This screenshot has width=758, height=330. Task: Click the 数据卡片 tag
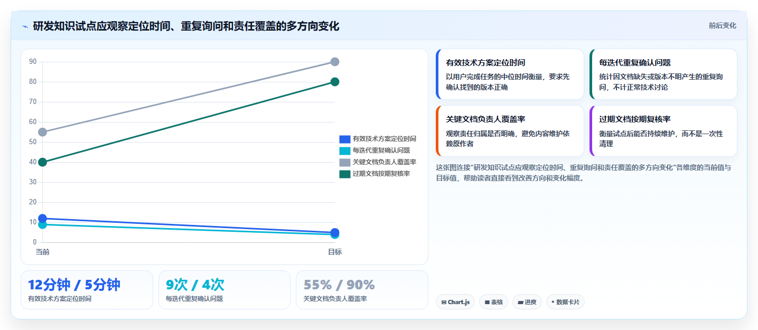coord(565,302)
